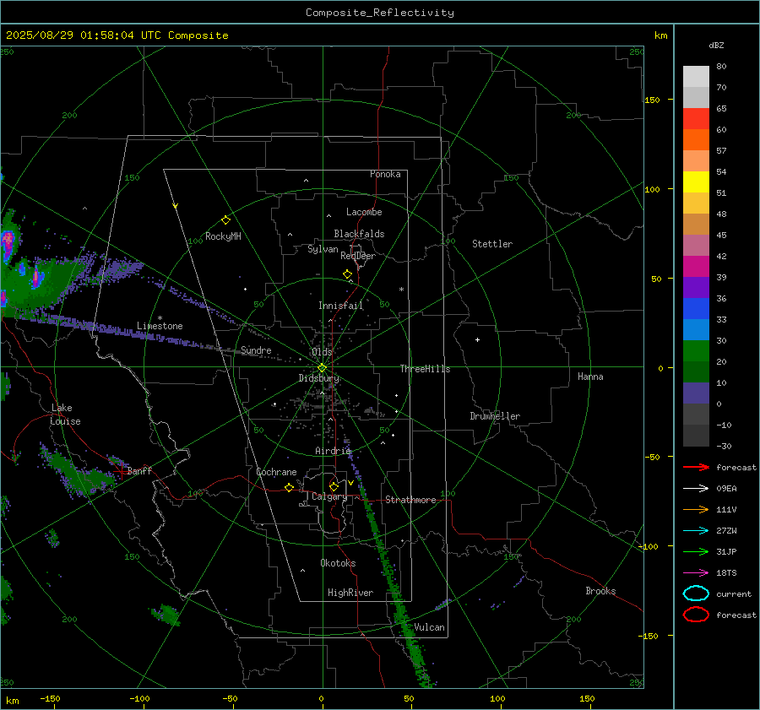Click the Hanna town label

coord(590,377)
